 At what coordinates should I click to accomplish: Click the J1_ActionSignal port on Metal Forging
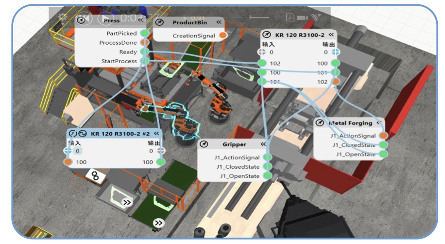point(383,136)
